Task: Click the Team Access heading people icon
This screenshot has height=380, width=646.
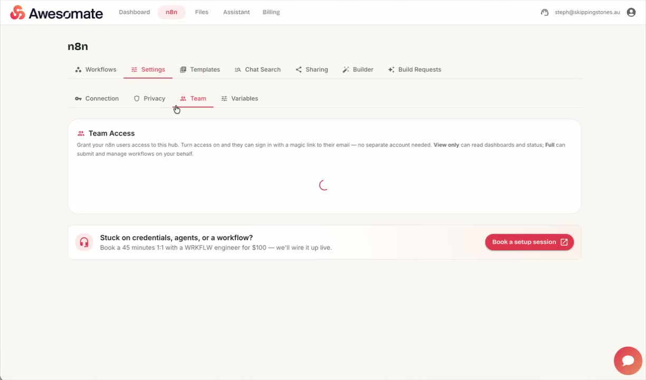Action: [81, 134]
